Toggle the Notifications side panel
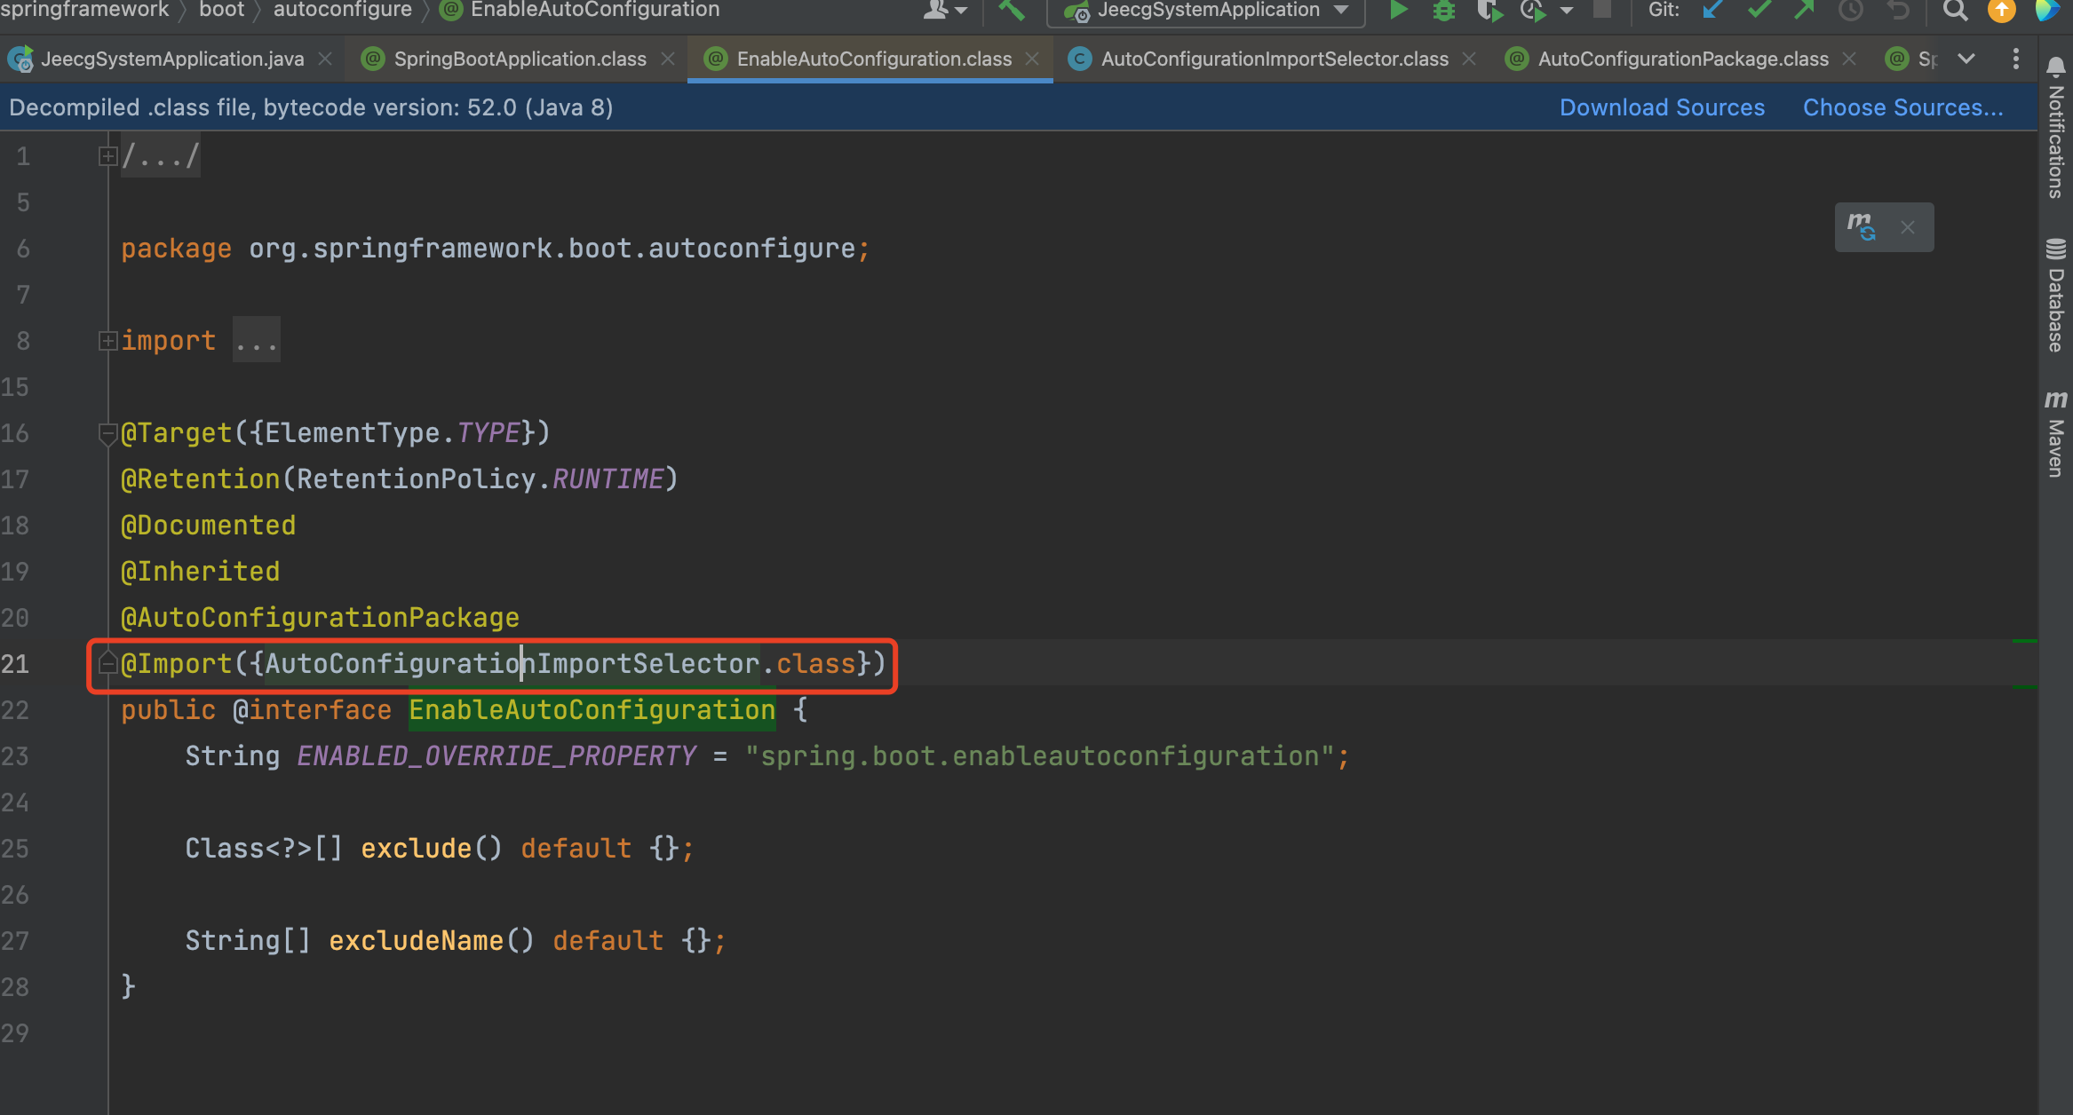The image size is (2073, 1115). pos(2055,128)
